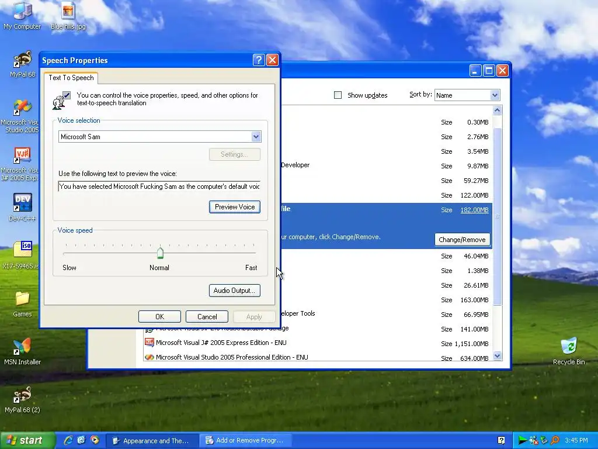
Task: Open the Start menu
Action: coord(27,441)
